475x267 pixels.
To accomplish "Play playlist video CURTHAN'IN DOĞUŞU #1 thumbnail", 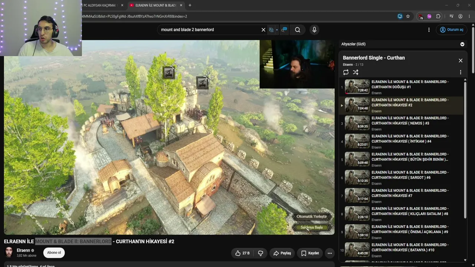I will (x=357, y=87).
